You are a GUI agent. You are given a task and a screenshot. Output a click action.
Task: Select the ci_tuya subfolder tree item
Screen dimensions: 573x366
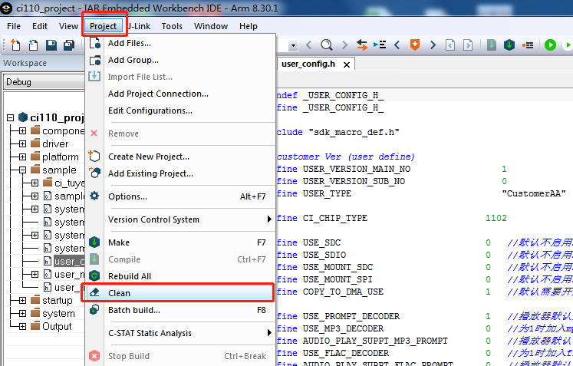[69, 183]
